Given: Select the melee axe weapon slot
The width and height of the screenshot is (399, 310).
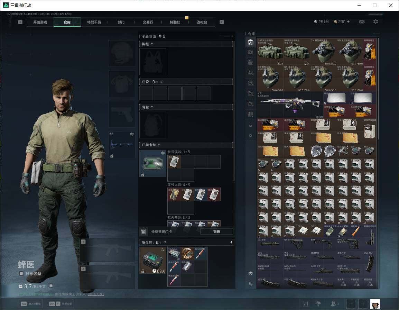Looking at the screenshot, I should click(122, 145).
